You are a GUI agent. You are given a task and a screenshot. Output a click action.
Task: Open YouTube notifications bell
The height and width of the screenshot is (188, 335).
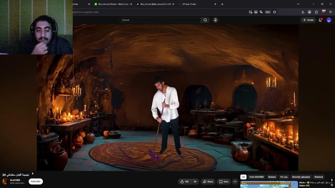320,20
